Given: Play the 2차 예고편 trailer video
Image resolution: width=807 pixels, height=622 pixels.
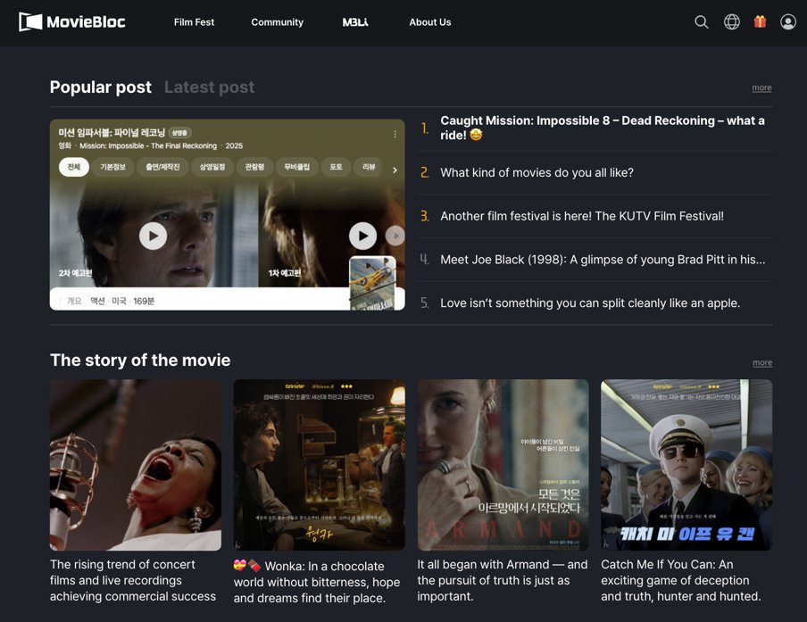Looking at the screenshot, I should coord(153,236).
